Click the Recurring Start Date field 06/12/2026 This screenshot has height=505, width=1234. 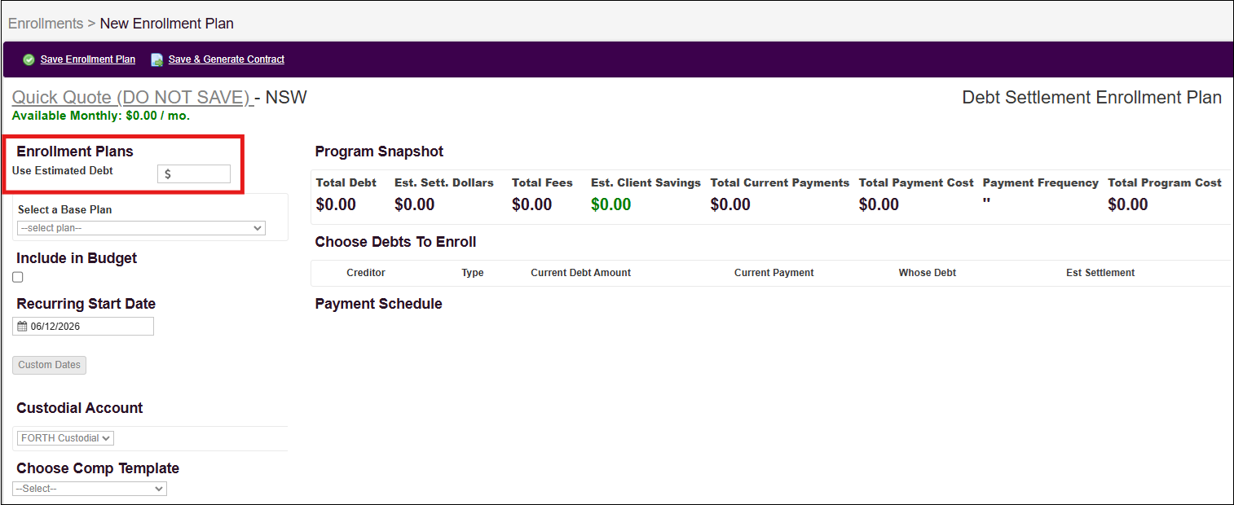pos(83,327)
